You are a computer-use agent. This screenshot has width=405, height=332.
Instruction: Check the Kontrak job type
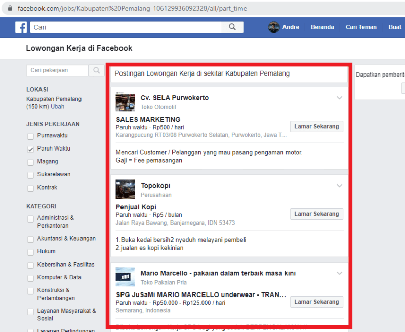coord(30,188)
